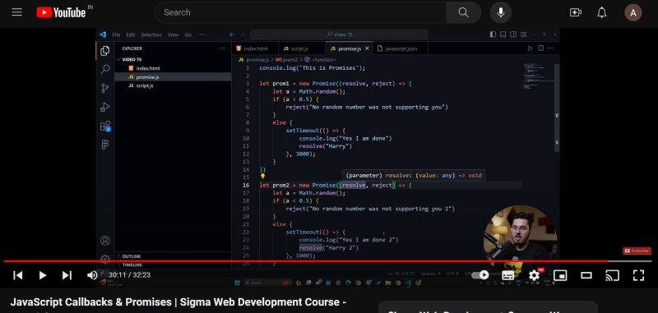Open the Create video camera icon
This screenshot has height=313, width=658.
click(x=575, y=12)
